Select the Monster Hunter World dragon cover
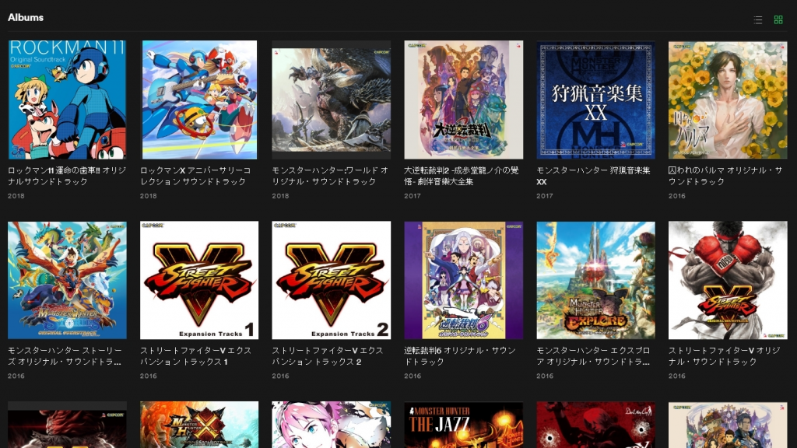The width and height of the screenshot is (797, 448). click(x=331, y=100)
